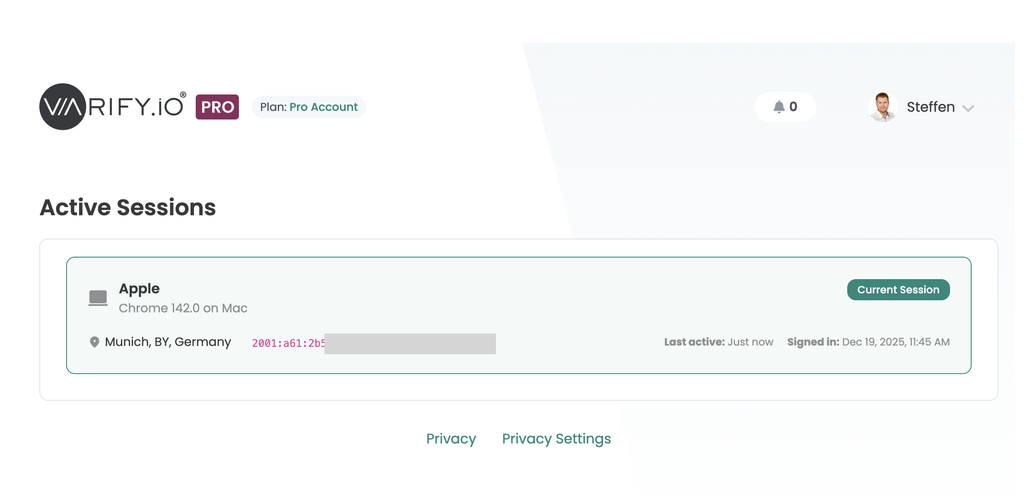Open the Steffen account menu

[930, 107]
